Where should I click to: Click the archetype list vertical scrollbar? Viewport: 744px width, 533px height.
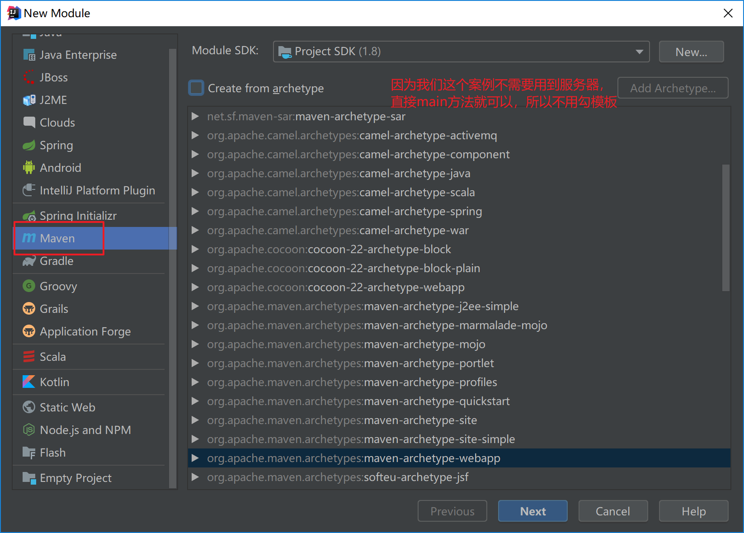(x=726, y=228)
